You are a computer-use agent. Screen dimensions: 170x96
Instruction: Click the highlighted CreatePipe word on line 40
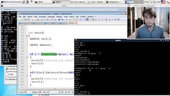(x=49, y=54)
